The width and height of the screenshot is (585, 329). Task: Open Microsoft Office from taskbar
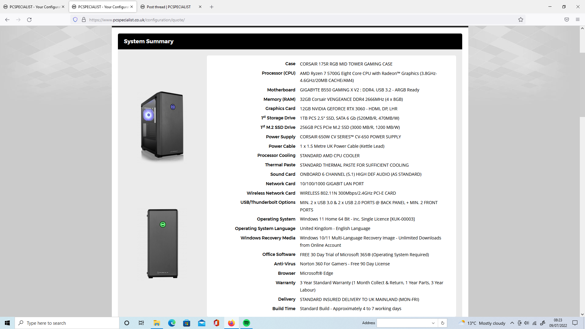(216, 323)
